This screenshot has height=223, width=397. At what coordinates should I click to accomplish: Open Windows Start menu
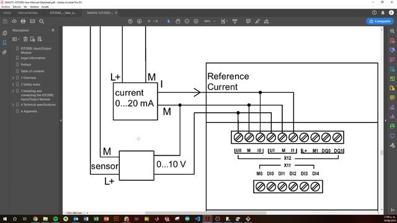click(x=5, y=219)
